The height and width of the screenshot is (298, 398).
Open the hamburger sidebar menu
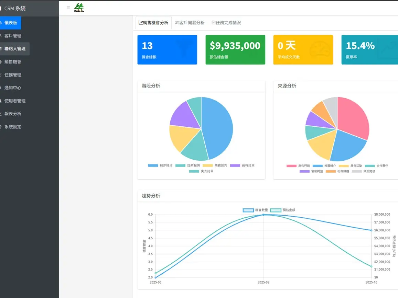(x=68, y=8)
